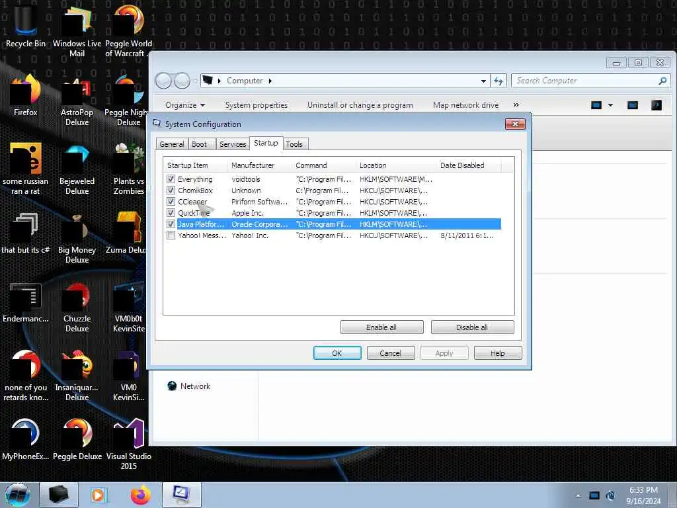Check the Yahoo! Messenger startup item
This screenshot has height=508, width=677.
171,235
